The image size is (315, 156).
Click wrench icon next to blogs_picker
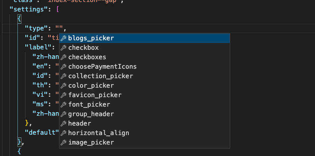coord(63,38)
